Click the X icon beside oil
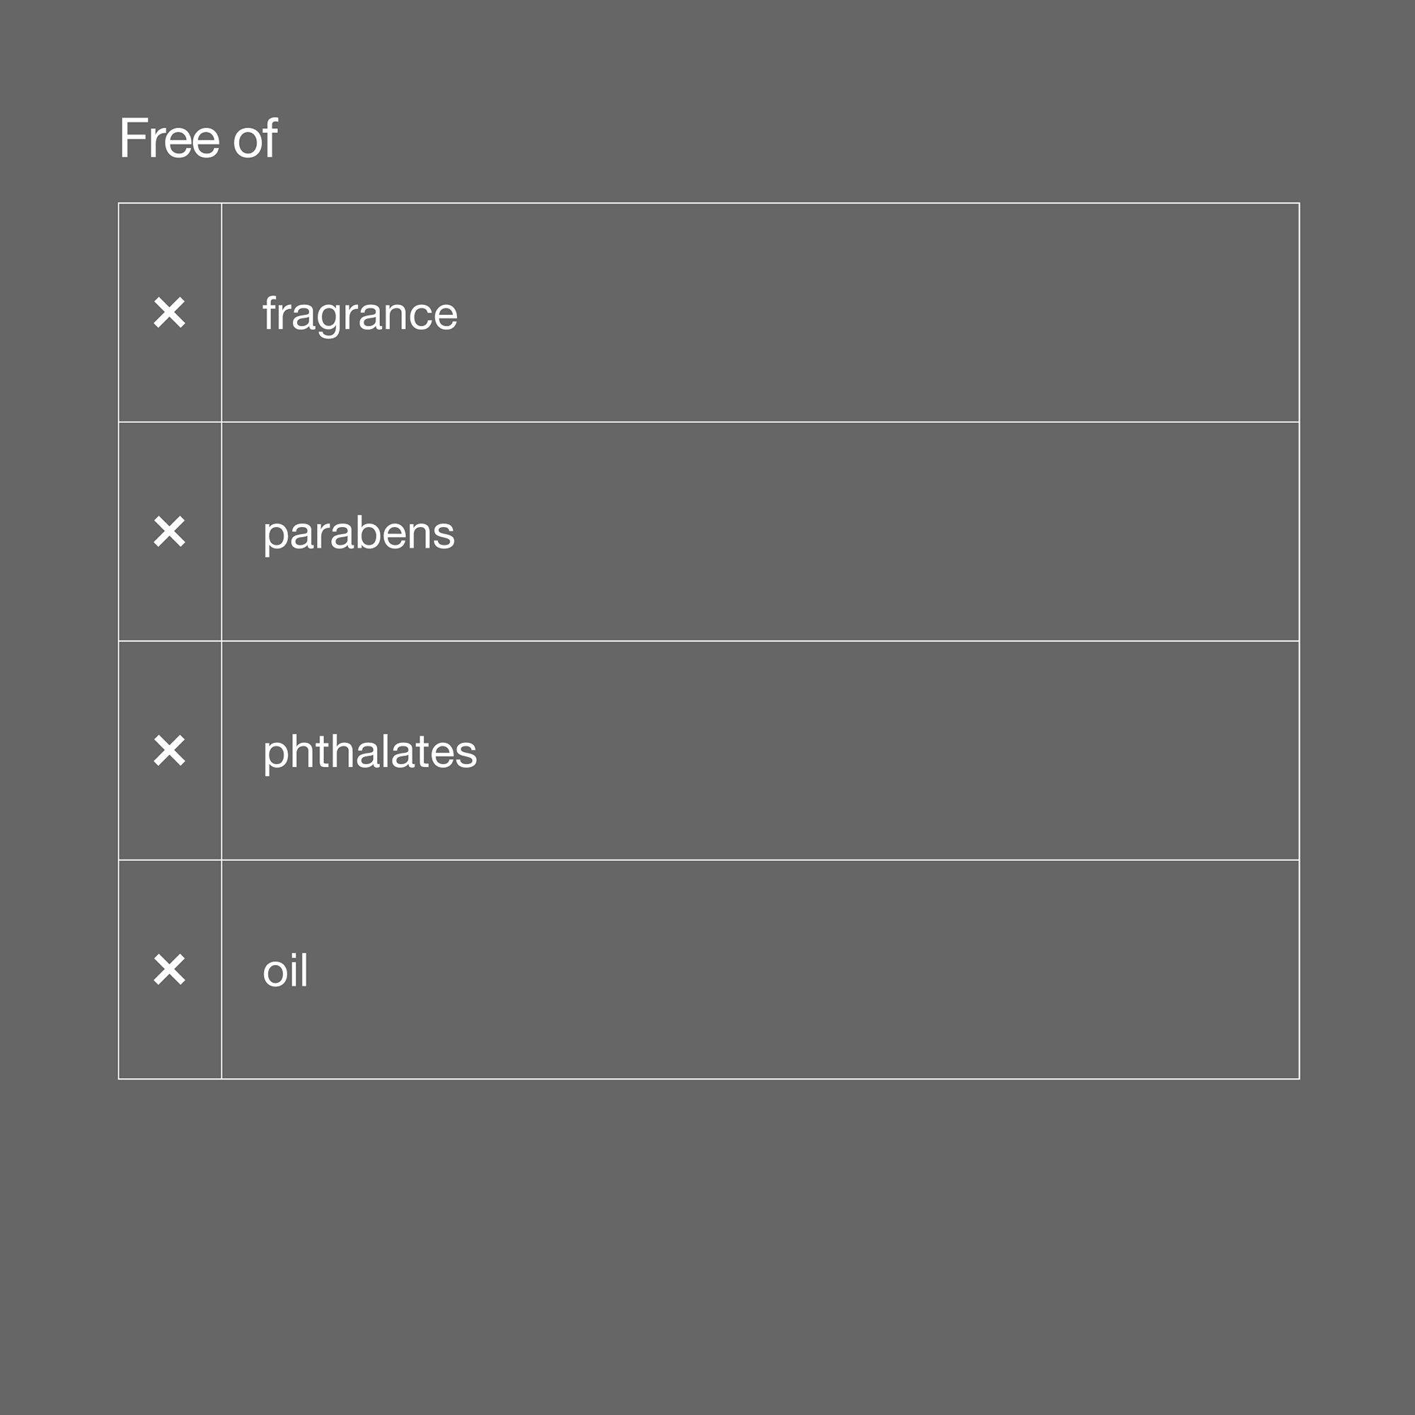Image resolution: width=1415 pixels, height=1415 pixels. [169, 970]
